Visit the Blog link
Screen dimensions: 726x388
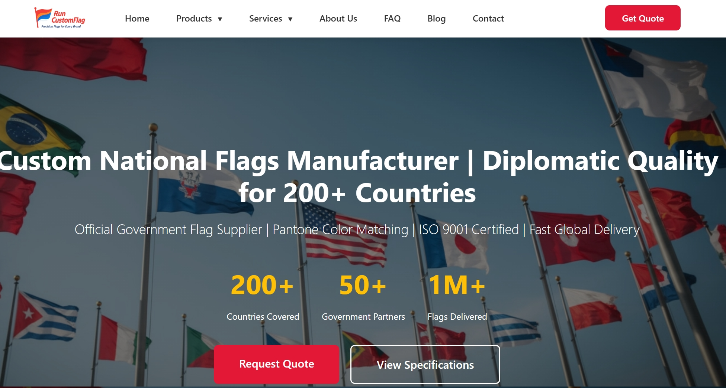pos(436,19)
